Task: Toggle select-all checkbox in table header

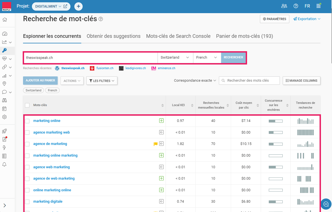Action: tap(27, 105)
